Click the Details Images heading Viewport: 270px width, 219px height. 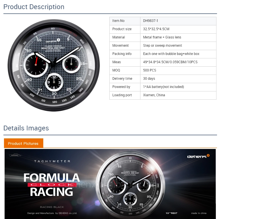click(26, 128)
